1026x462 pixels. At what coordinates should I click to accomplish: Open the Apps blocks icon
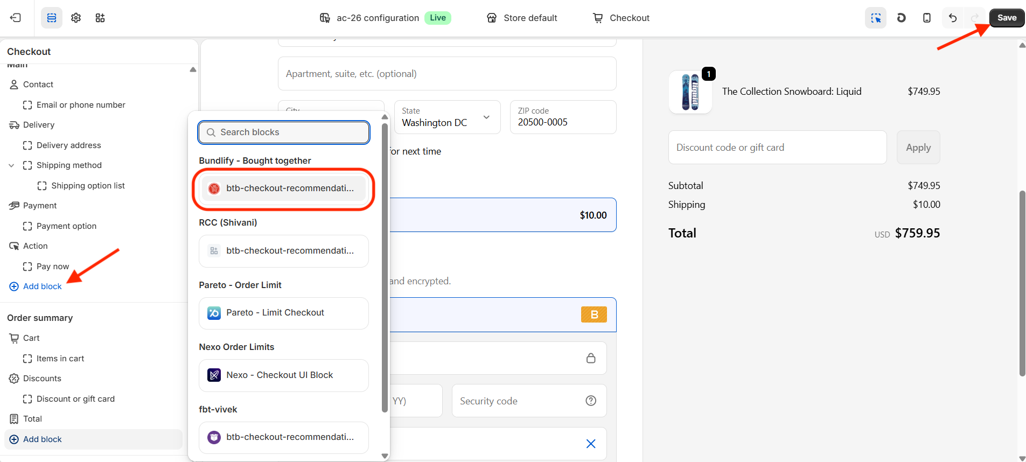tap(100, 18)
